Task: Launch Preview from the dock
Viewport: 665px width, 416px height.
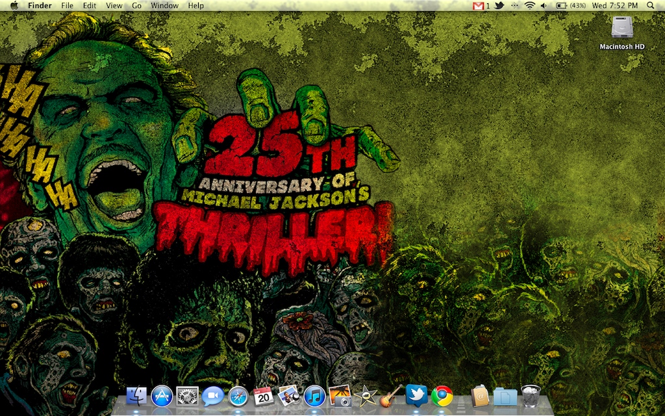Action: [289, 395]
